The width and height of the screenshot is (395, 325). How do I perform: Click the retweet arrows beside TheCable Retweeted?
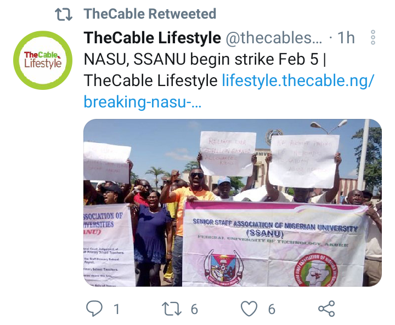click(x=64, y=14)
